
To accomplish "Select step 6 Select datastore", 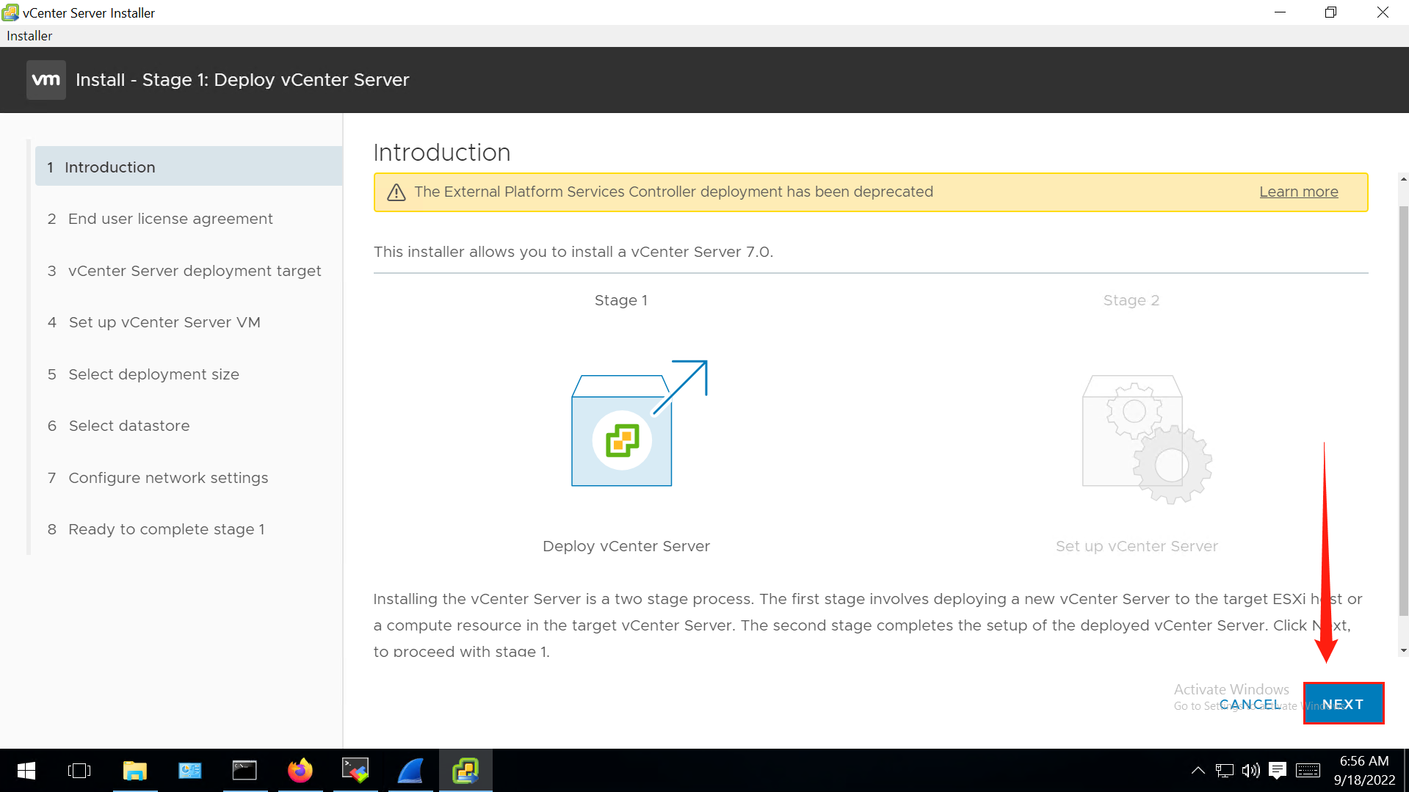I will [x=189, y=426].
